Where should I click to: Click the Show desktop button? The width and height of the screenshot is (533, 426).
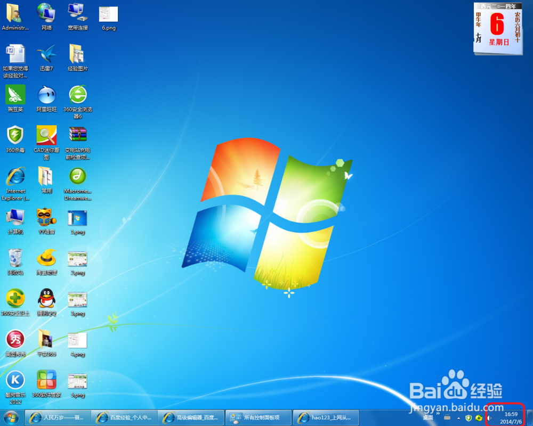[x=529, y=418]
